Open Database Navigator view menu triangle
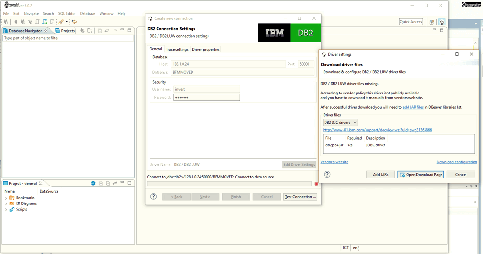483x254 pixels. coord(116,30)
